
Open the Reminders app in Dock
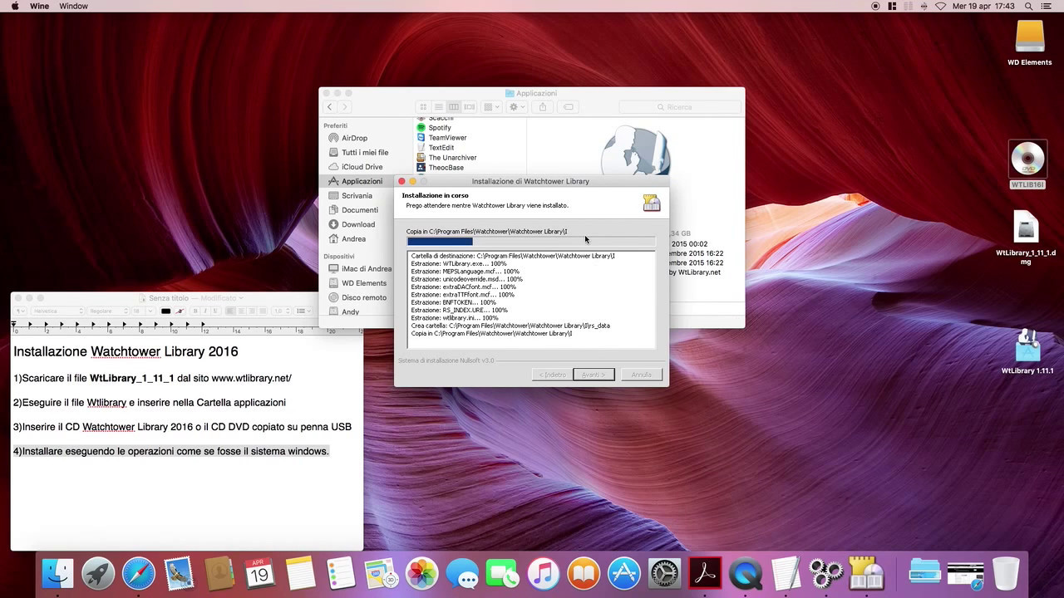tap(341, 573)
